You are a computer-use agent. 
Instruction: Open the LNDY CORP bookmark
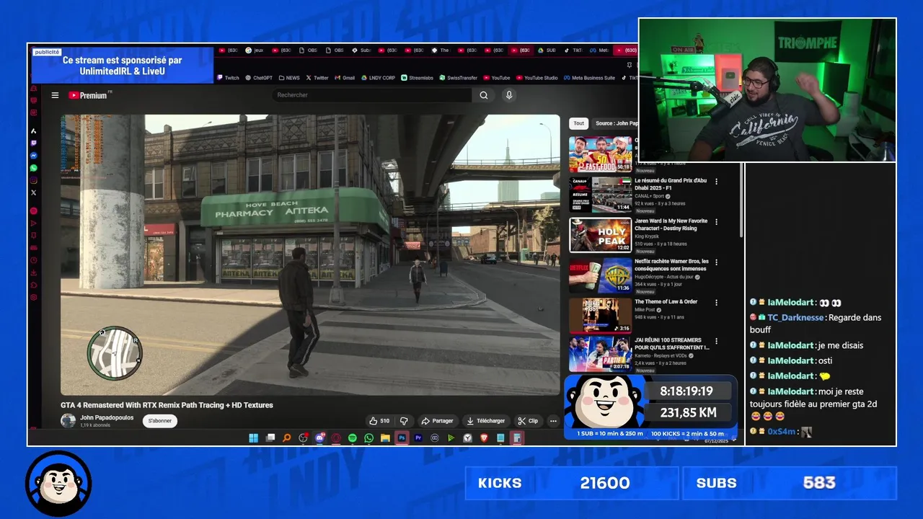pos(378,78)
